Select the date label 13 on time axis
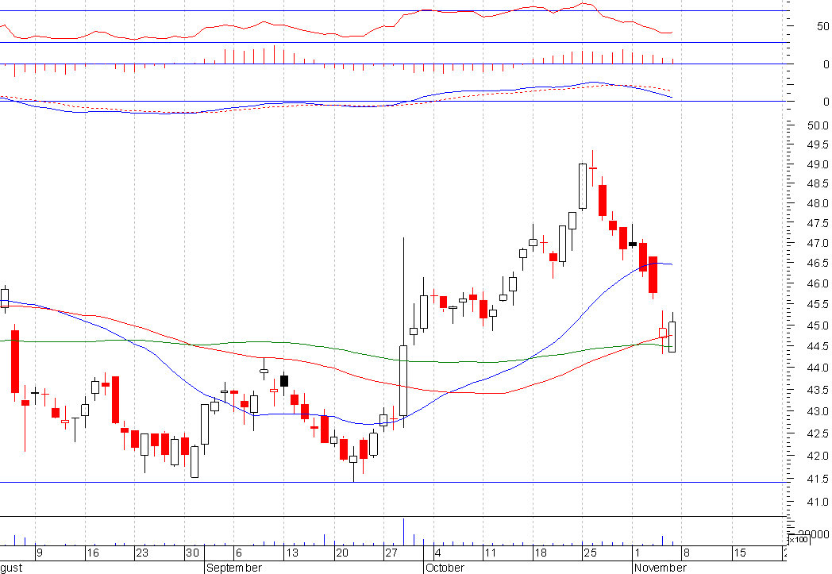The width and height of the screenshot is (832, 574). click(292, 553)
